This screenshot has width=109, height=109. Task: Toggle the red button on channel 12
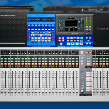[36, 64]
